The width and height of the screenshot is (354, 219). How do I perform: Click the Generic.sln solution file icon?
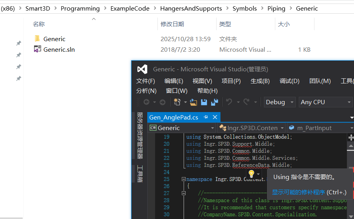[x=38, y=49]
